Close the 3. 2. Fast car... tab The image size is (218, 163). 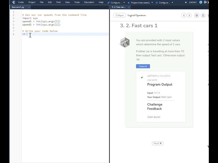[x=129, y=7]
